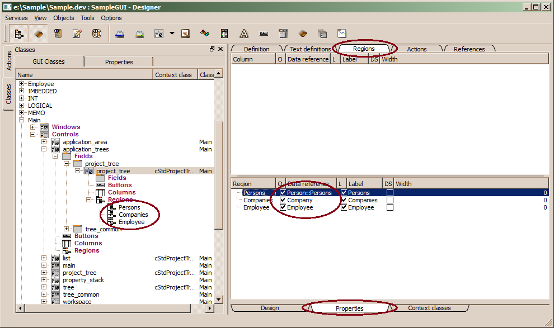
Task: Click the tree hierarchy toolbar icon
Action: tap(20, 34)
